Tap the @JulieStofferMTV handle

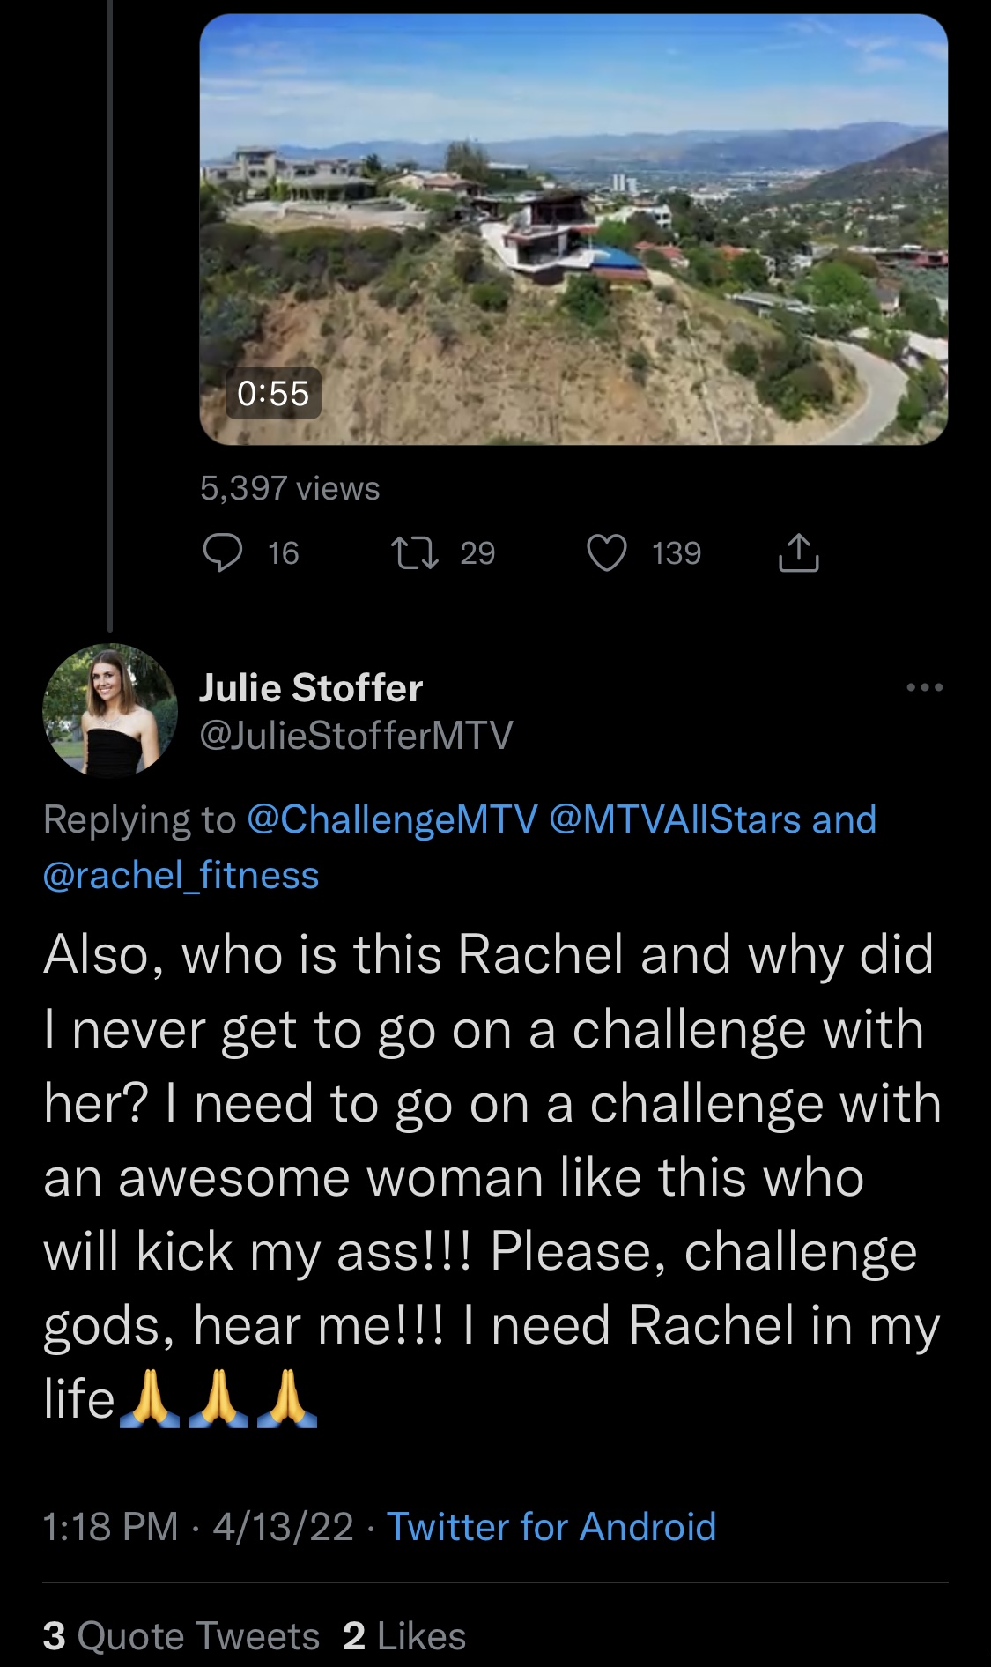(356, 736)
